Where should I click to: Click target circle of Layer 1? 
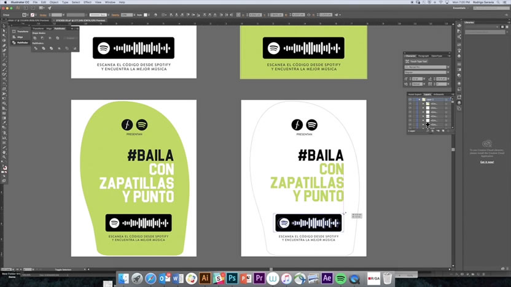[446, 99]
